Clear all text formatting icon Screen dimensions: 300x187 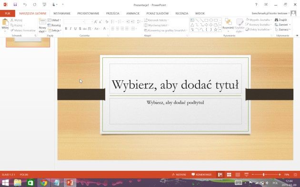click(107, 22)
